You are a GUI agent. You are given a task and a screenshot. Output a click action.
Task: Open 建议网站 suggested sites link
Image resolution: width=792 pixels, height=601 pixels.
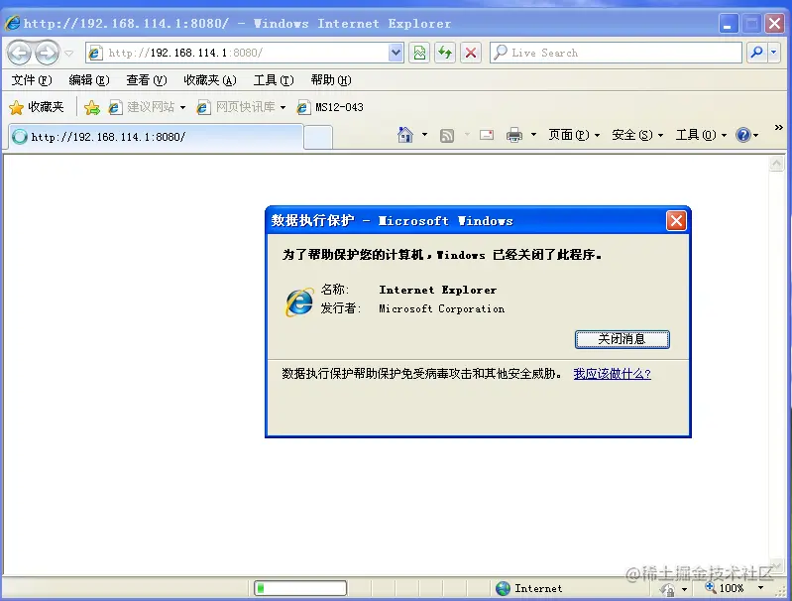pyautogui.click(x=142, y=107)
